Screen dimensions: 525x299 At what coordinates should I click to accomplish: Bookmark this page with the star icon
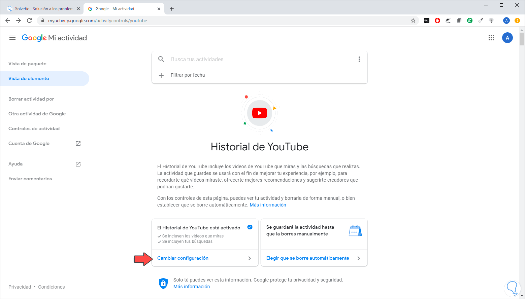[x=413, y=21]
